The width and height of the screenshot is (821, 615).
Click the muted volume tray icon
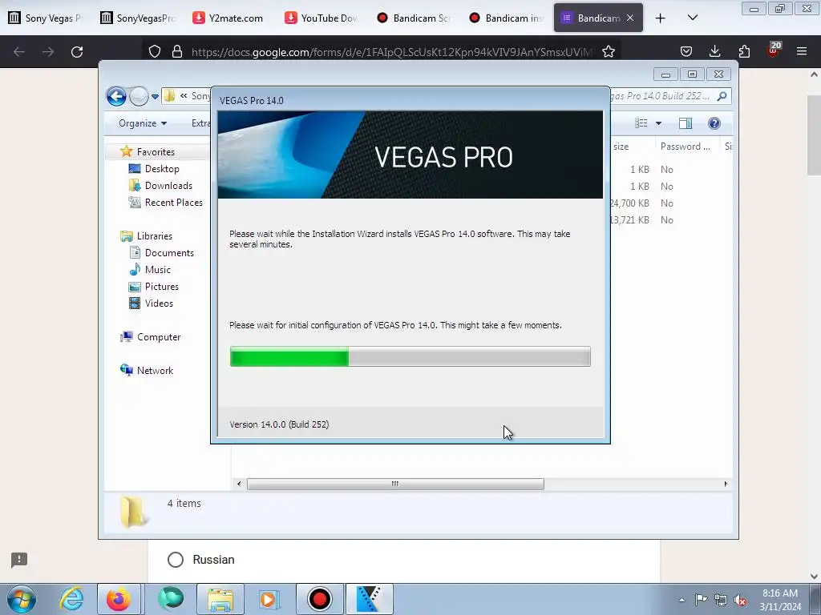tap(740, 601)
